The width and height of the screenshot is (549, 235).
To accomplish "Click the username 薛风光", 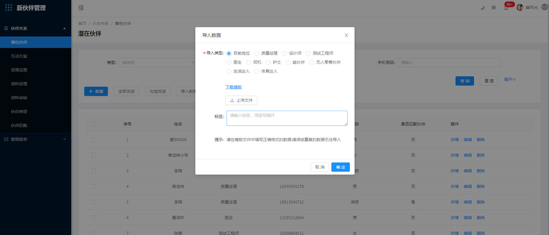I will tap(532, 8).
